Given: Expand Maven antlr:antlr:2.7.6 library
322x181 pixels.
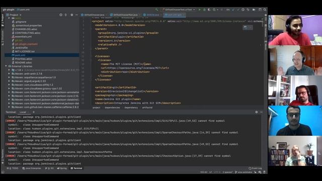Looking at the screenshot, I should (x=9, y=74).
